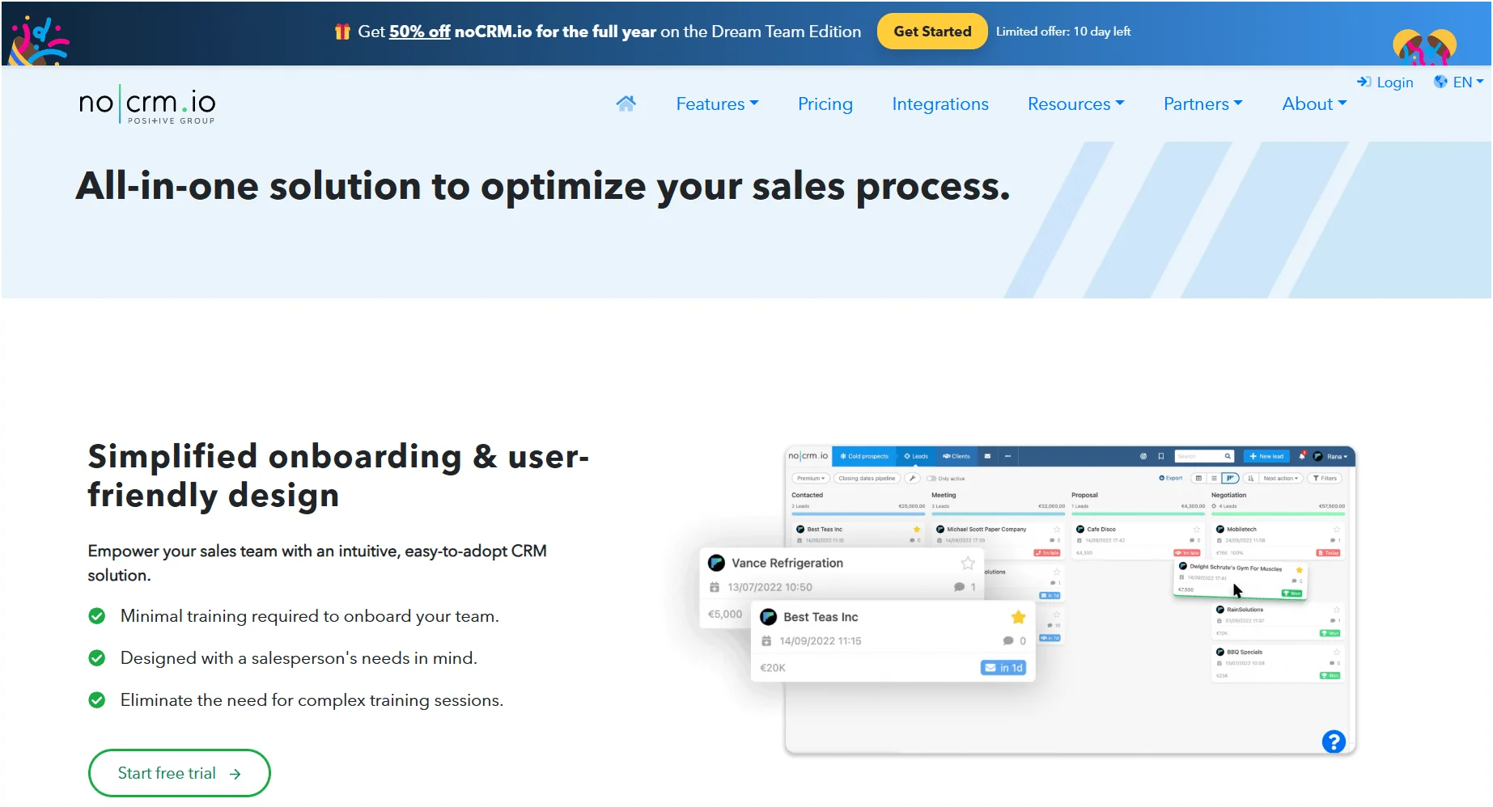Expand the About menu

1314,104
